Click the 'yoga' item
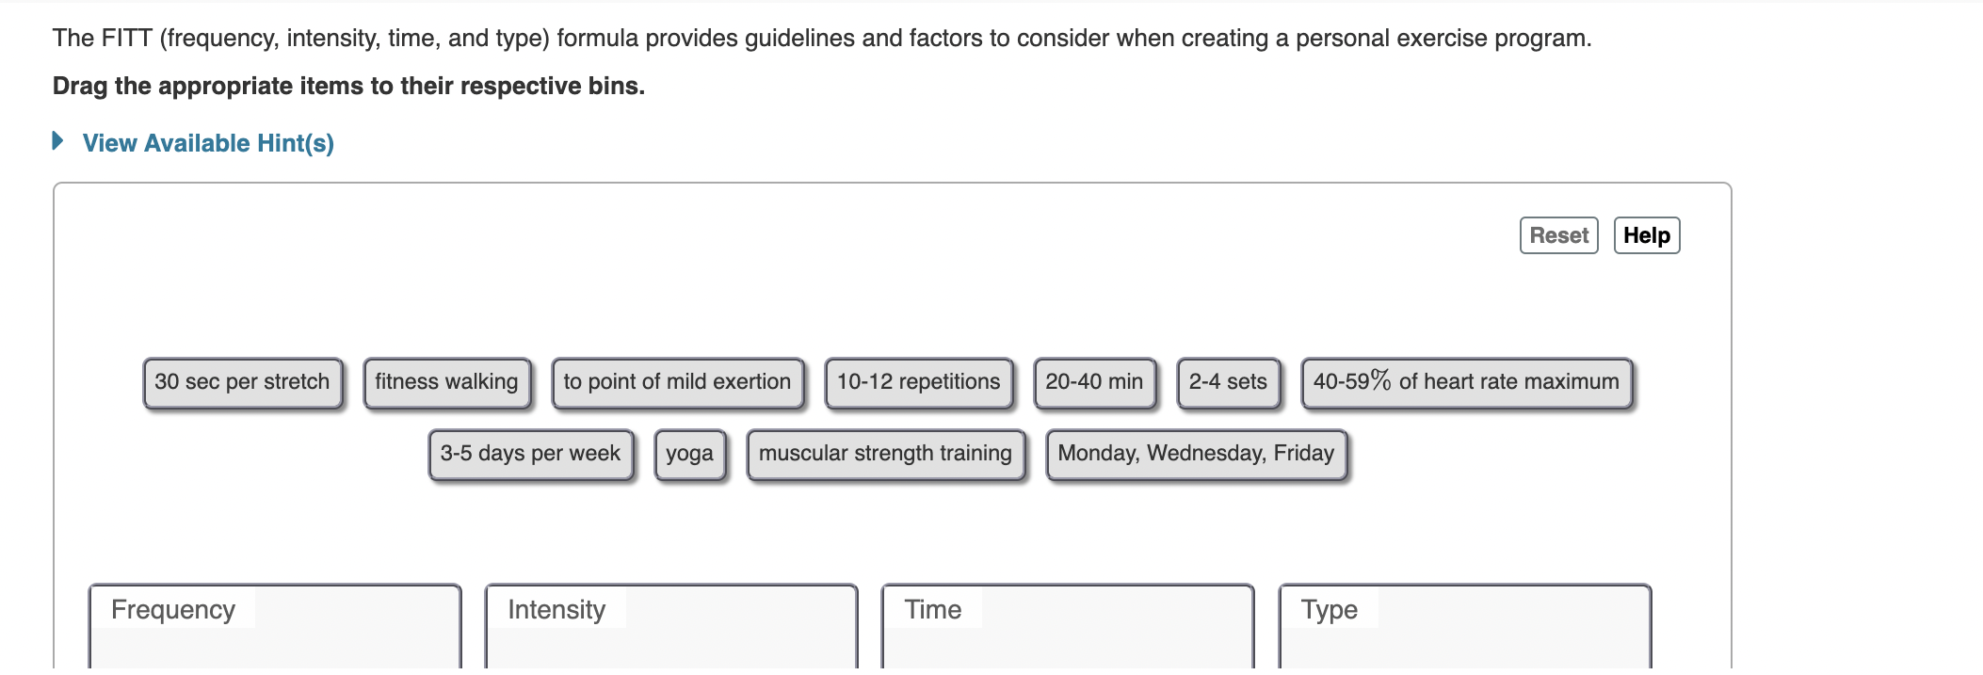This screenshot has width=1983, height=675. tap(689, 454)
